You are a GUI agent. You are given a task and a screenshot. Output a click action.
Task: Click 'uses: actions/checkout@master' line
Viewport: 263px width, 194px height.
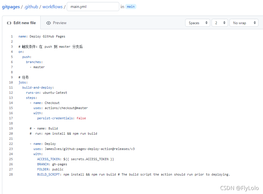(x=60, y=108)
